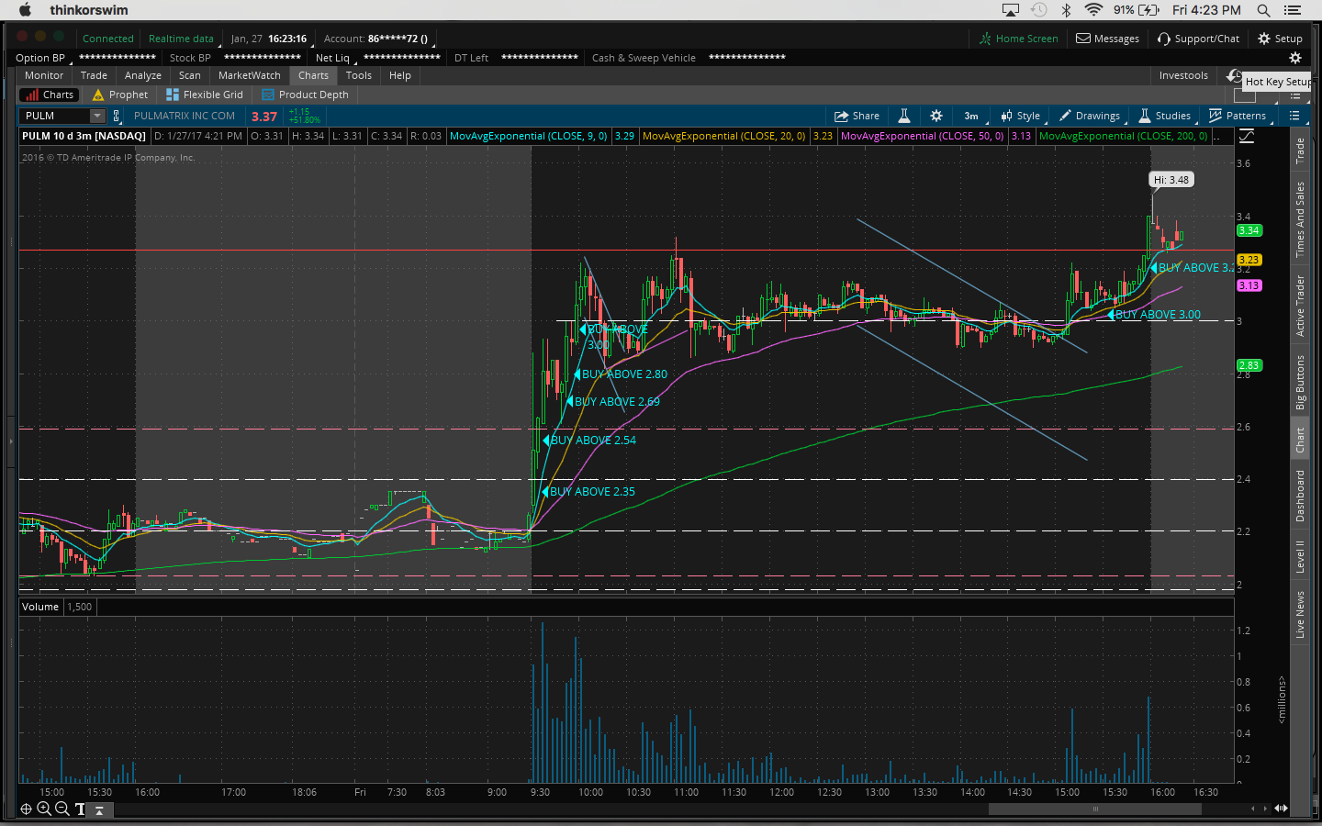Open the Times And Sales side tab
This screenshot has width=1322, height=826.
click(1300, 218)
